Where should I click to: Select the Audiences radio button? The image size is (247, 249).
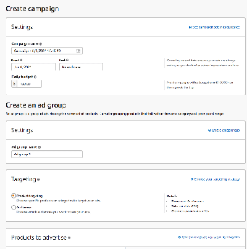click(14, 207)
